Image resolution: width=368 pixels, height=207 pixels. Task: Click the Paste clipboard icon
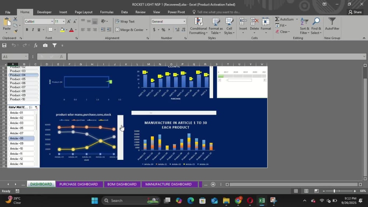7,22
